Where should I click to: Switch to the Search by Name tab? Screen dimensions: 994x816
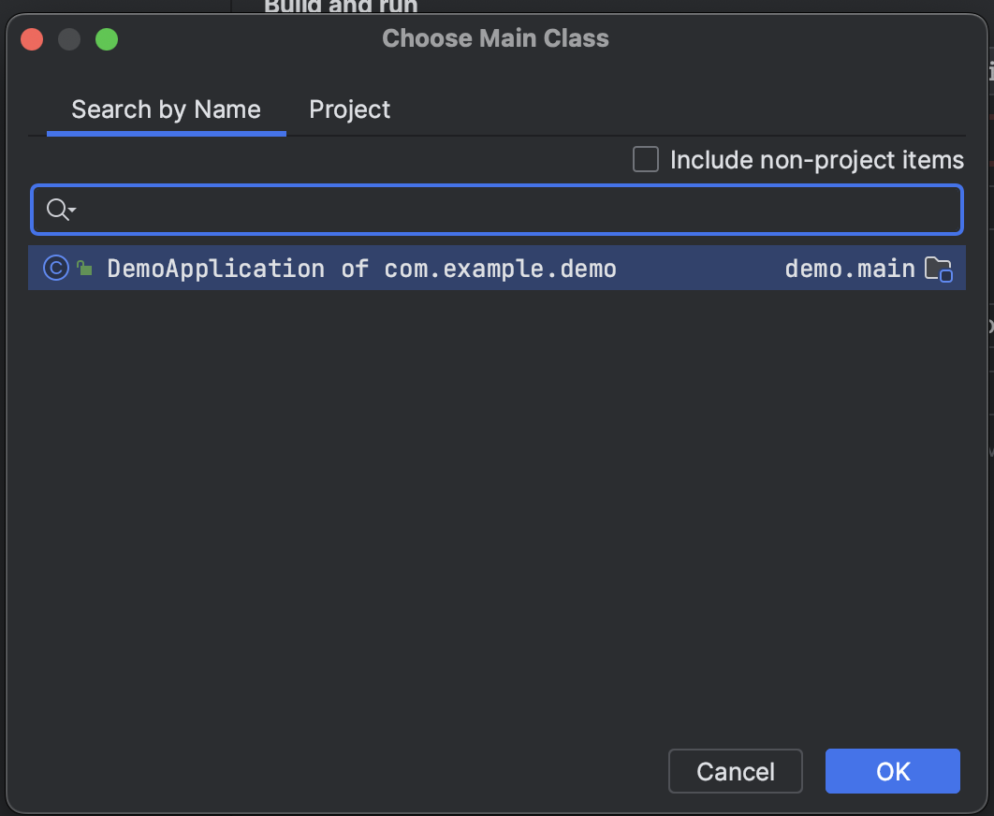point(166,109)
